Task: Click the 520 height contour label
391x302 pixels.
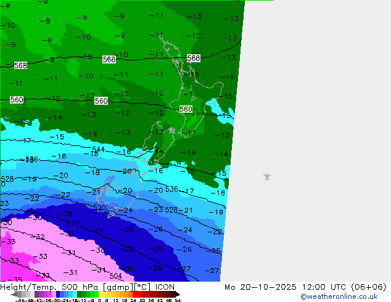Action: tap(99, 207)
